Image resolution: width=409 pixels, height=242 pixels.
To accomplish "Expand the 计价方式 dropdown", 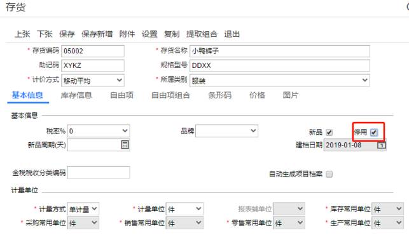I will coord(93,80).
